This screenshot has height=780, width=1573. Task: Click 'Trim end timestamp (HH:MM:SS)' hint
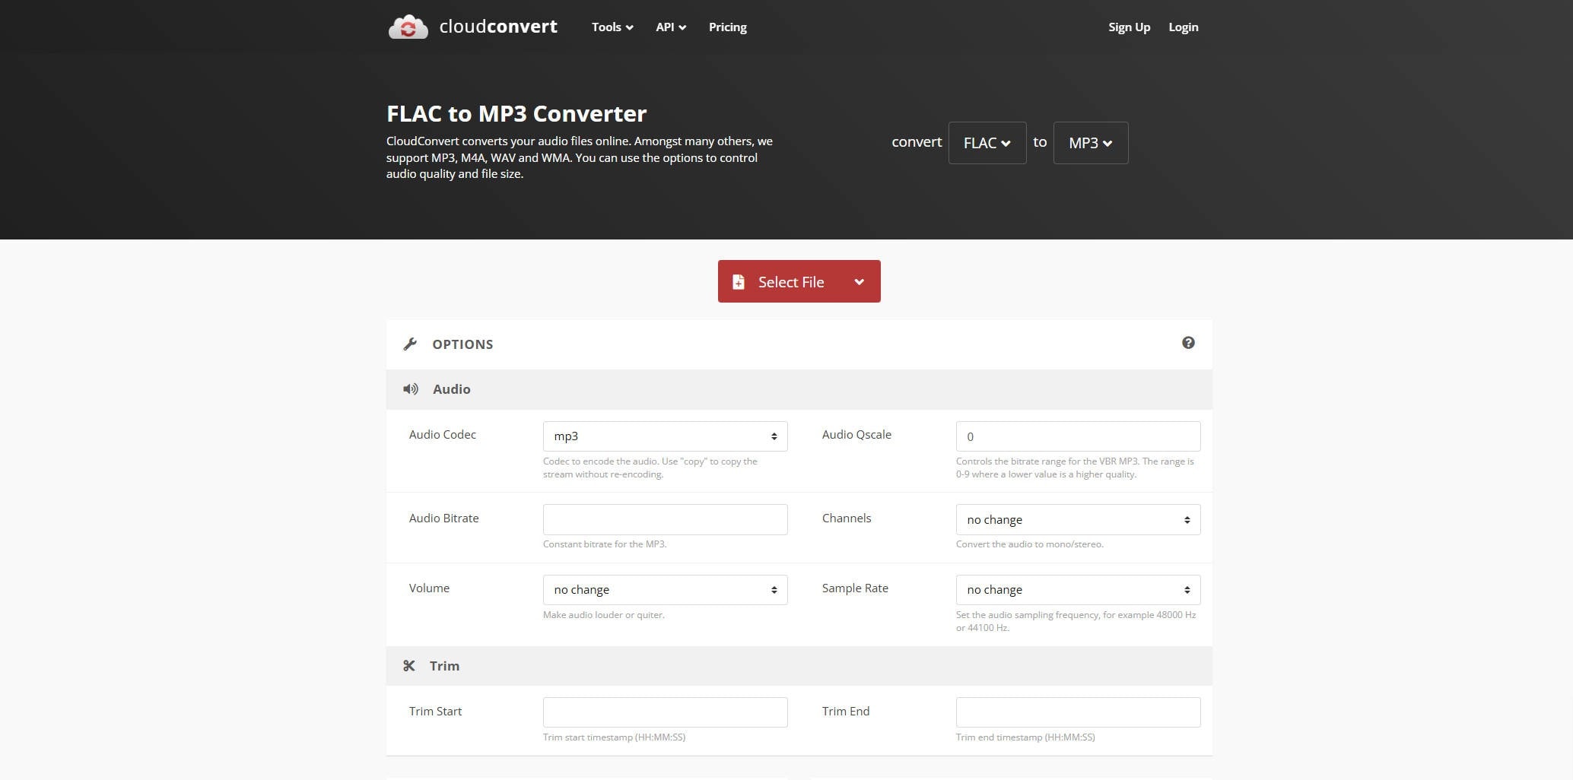[1025, 737]
